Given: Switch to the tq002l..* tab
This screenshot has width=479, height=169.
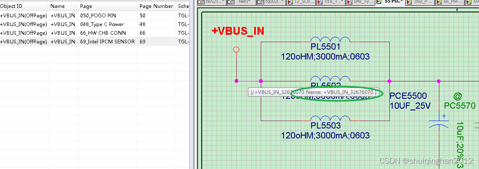Looking at the screenshot, I should click(x=271, y=2).
